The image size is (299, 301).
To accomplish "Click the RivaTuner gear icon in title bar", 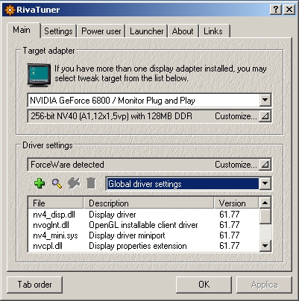I will click(10, 10).
